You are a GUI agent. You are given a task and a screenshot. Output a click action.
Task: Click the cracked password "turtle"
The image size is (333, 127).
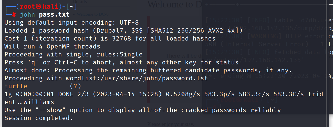[16, 86]
